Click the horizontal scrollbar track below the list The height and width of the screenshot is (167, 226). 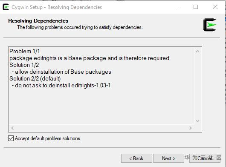[101, 128]
